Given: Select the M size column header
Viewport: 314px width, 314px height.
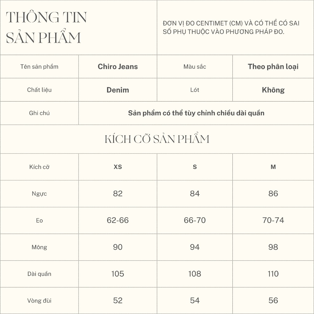Looking at the screenshot, I should tap(273, 167).
